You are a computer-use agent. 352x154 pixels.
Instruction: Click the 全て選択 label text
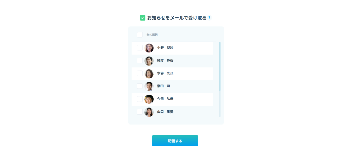click(x=152, y=35)
